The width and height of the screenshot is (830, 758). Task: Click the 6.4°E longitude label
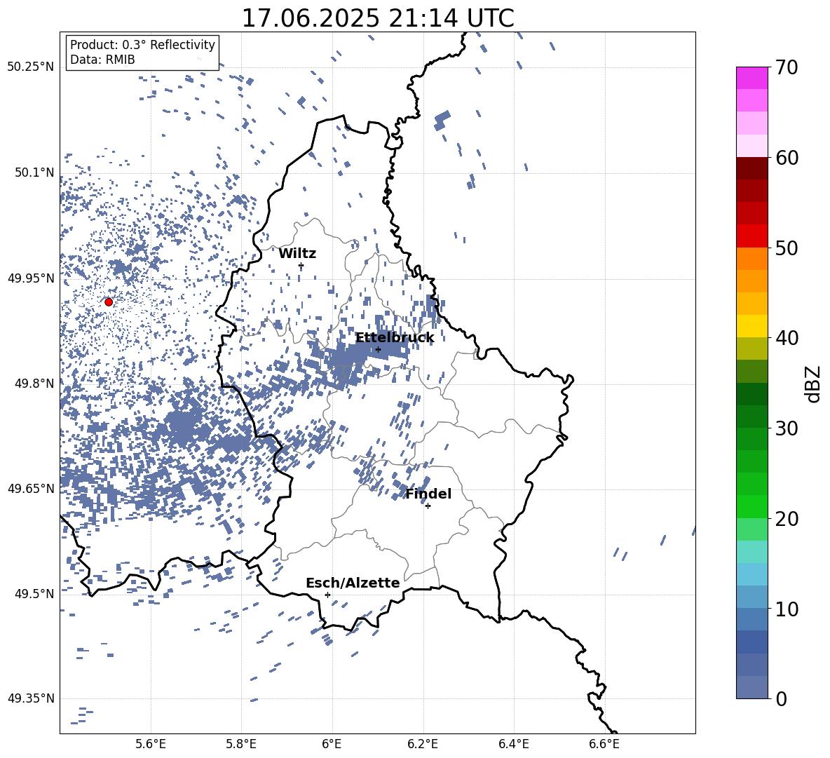(x=513, y=744)
